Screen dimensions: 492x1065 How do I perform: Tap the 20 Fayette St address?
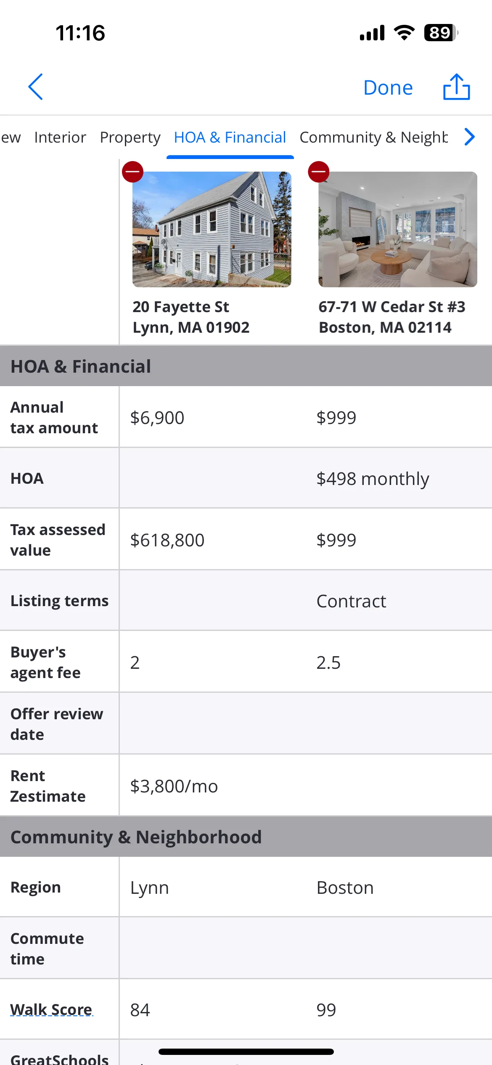[x=191, y=317]
